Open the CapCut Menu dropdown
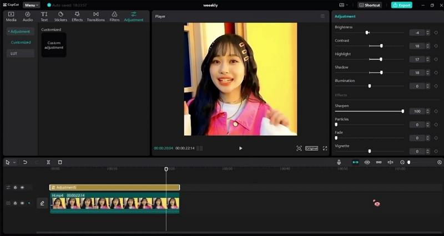Viewport: 444px width, 236px height. pyautogui.click(x=32, y=5)
